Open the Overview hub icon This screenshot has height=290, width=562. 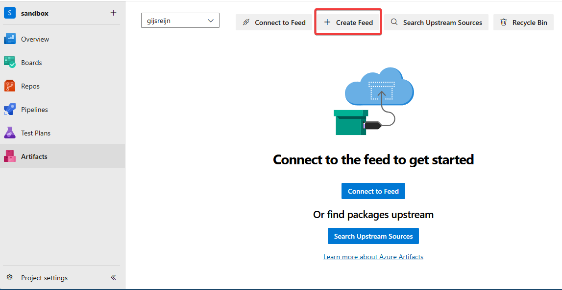(10, 39)
